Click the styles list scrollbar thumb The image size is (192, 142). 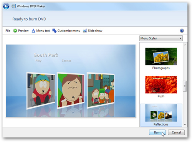coord(185,86)
